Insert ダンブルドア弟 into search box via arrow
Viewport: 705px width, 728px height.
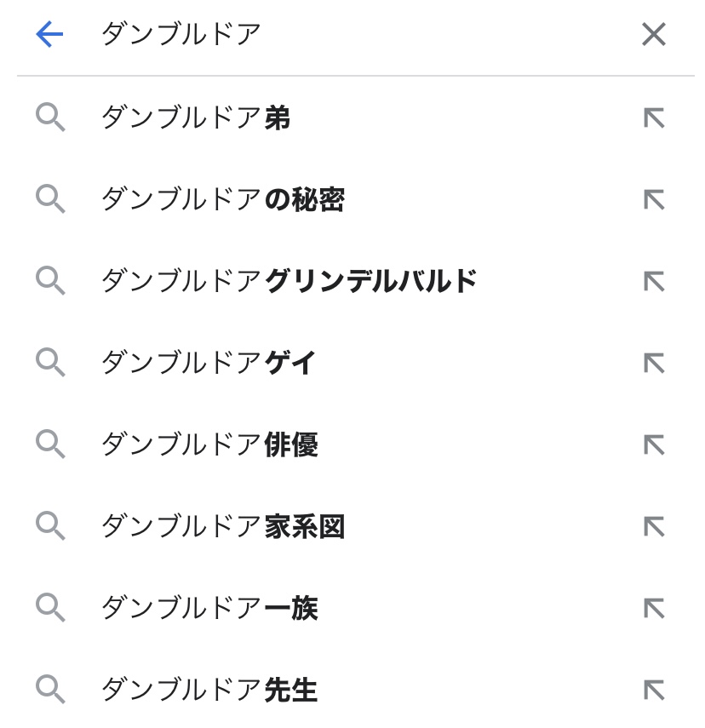pos(653,118)
